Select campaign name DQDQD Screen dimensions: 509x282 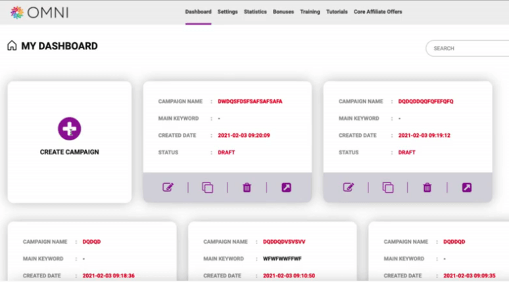pyautogui.click(x=91, y=242)
